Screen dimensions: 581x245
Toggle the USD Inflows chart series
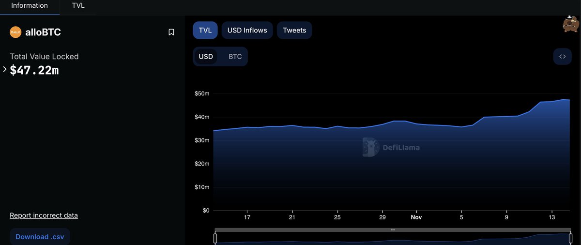(247, 30)
